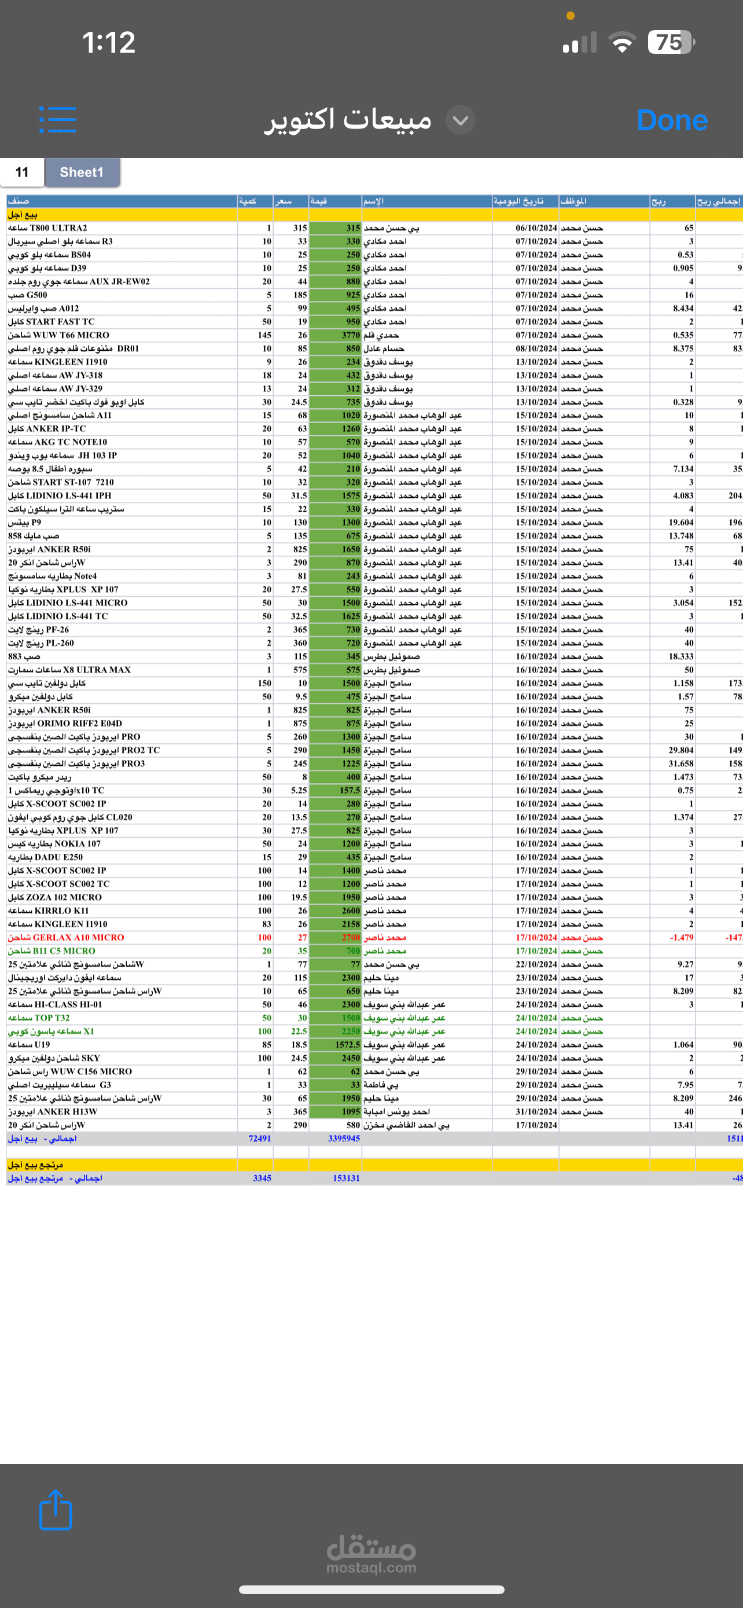743x1608 pixels.
Task: Click the CL020 cable item cell
Action: click(x=122, y=818)
